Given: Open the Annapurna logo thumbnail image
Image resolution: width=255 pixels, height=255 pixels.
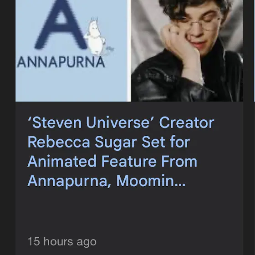Looking at the screenshot, I should (71, 51).
